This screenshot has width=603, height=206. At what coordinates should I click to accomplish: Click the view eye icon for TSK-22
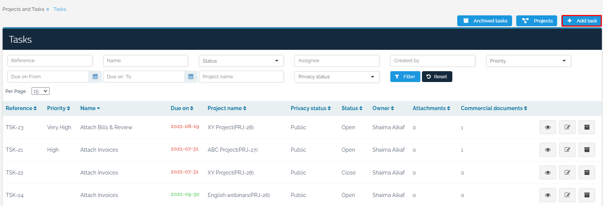(x=547, y=173)
